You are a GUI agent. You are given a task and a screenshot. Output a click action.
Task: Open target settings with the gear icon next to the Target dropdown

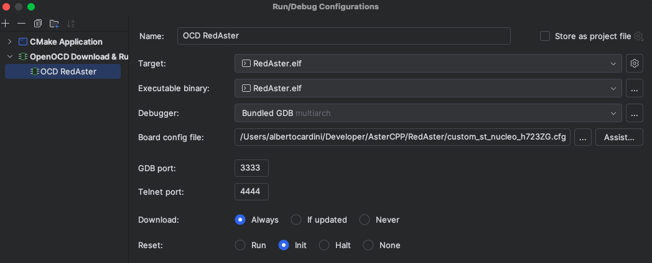click(x=634, y=63)
